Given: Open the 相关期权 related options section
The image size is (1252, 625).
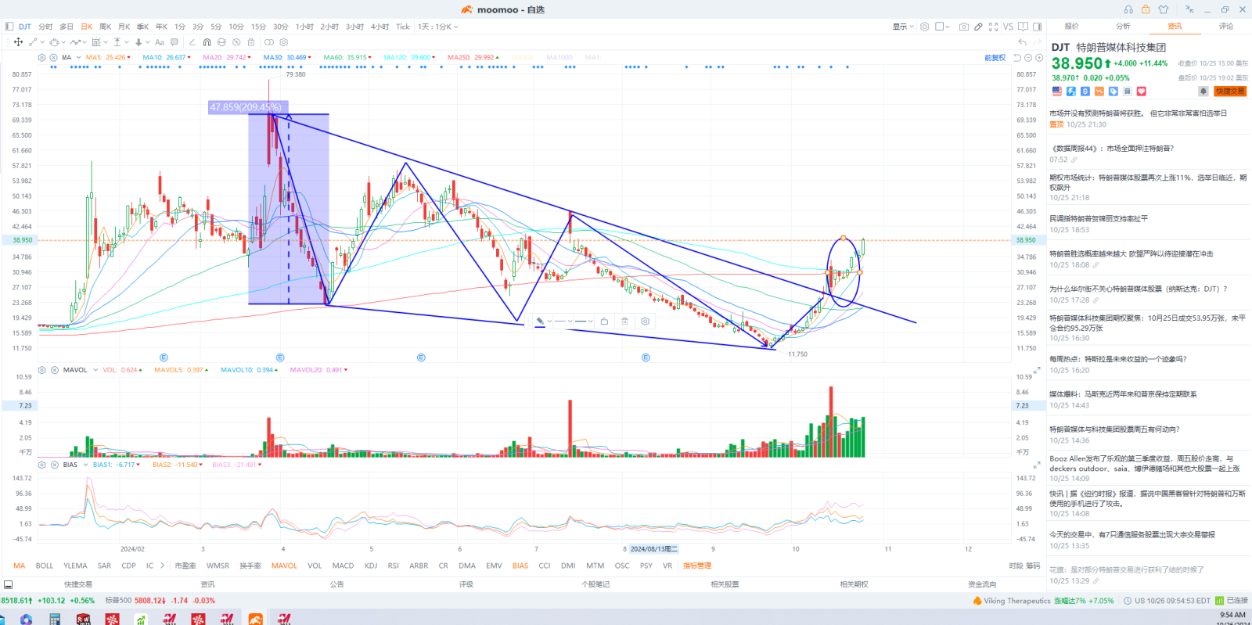Looking at the screenshot, I should click(854, 584).
